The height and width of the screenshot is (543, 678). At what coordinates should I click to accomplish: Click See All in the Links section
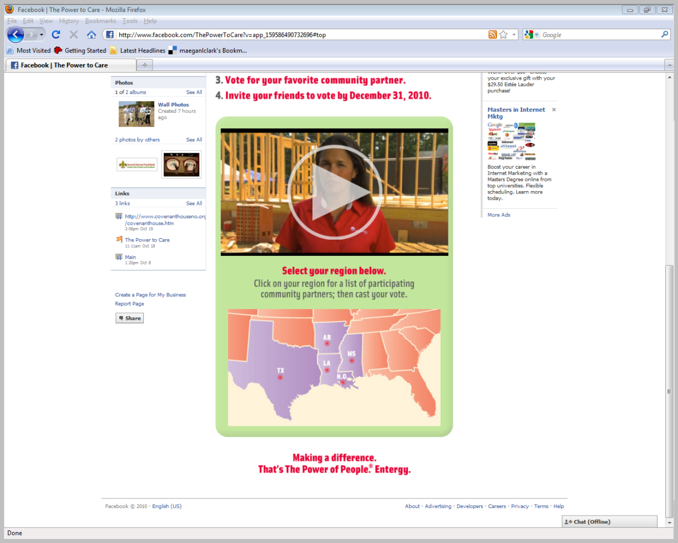tap(194, 203)
